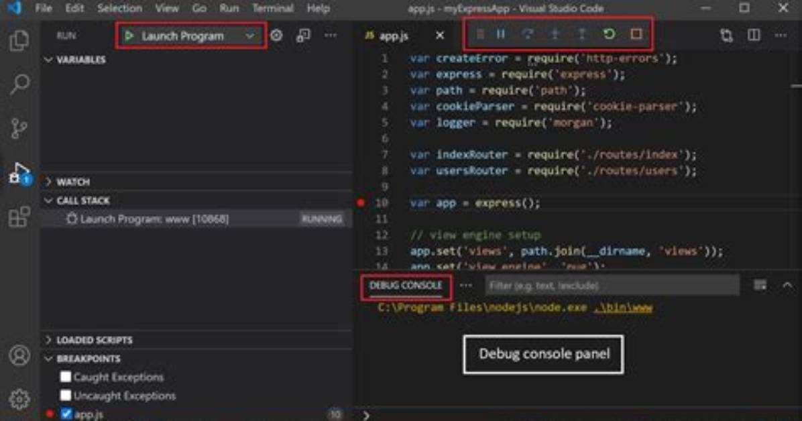The height and width of the screenshot is (421, 802).
Task: Maximize the panel with the chevron up
Action: 787,285
